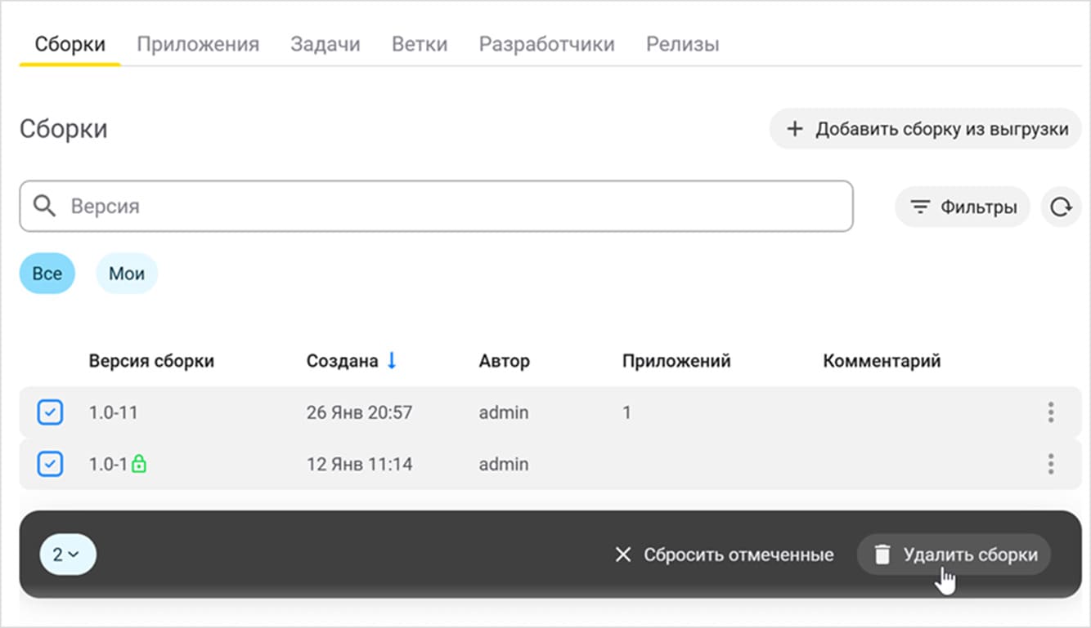Open the Фильтры panel

tap(962, 207)
